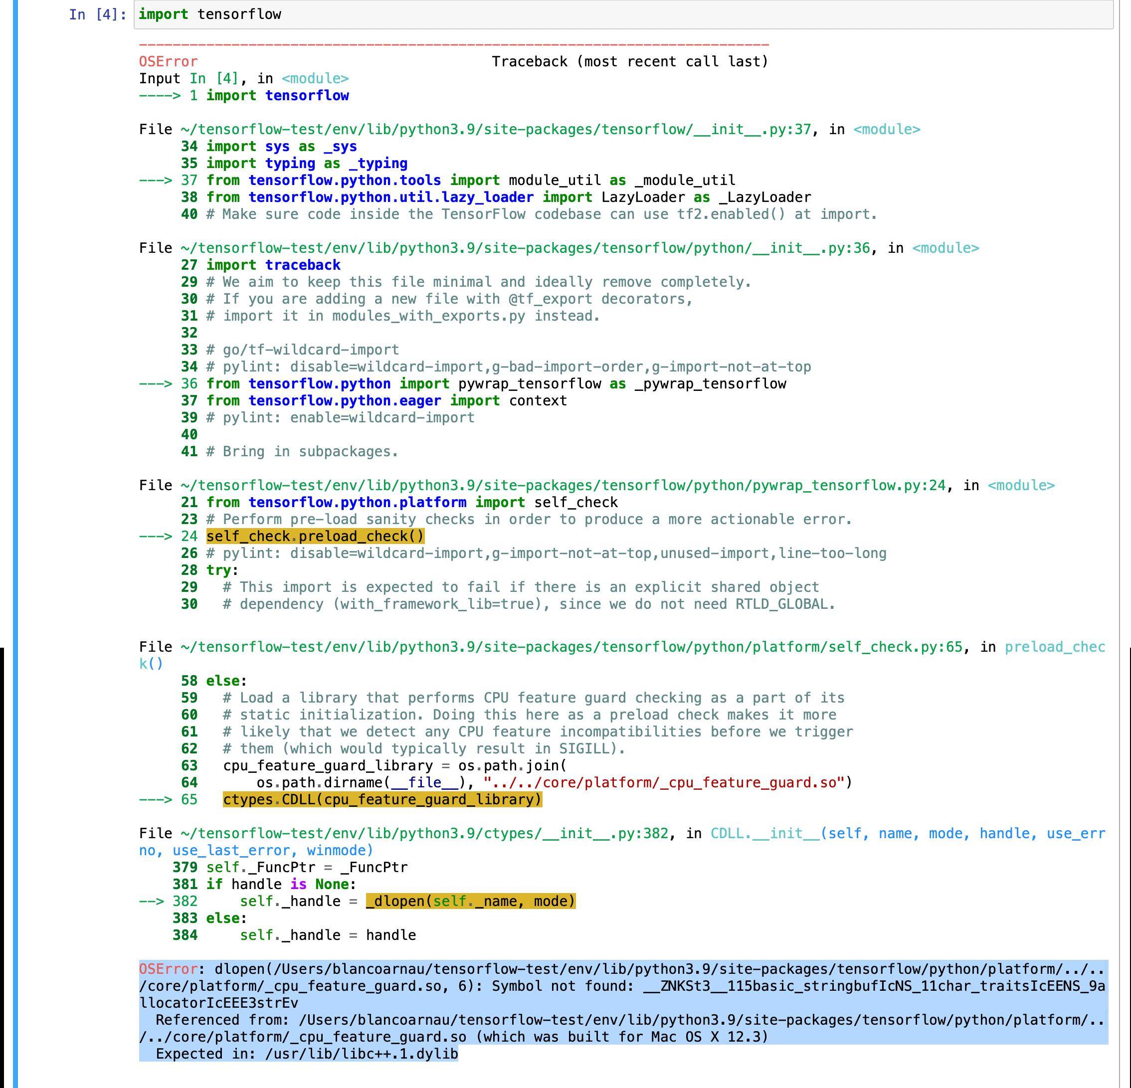The width and height of the screenshot is (1131, 1088).
Task: Click the ctypes/__init__.py:382 file path
Action: point(424,834)
